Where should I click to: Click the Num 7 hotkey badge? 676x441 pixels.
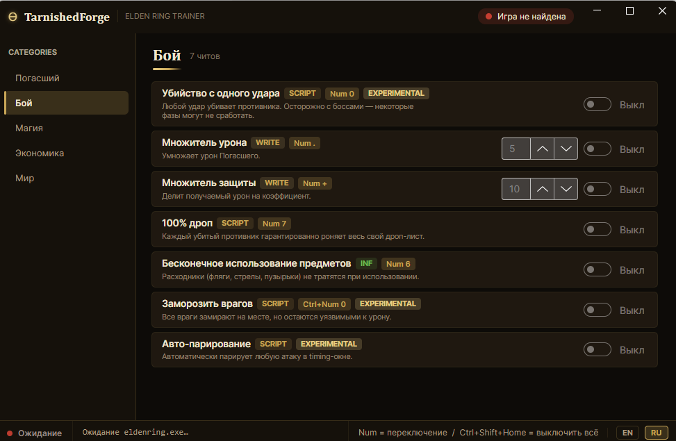pyautogui.click(x=274, y=224)
